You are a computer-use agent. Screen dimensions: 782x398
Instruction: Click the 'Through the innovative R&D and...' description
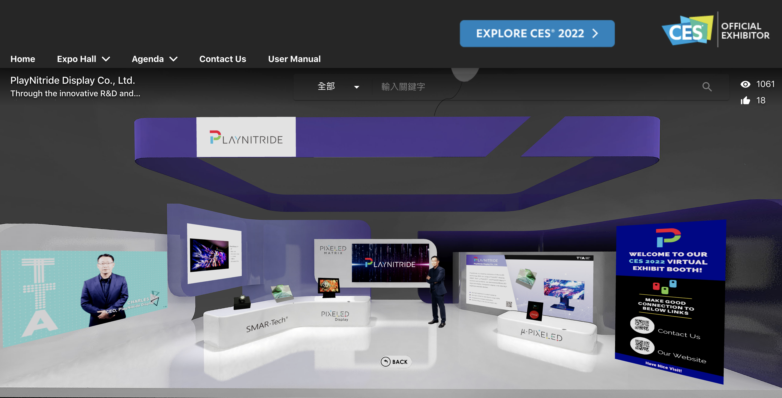[x=75, y=93]
